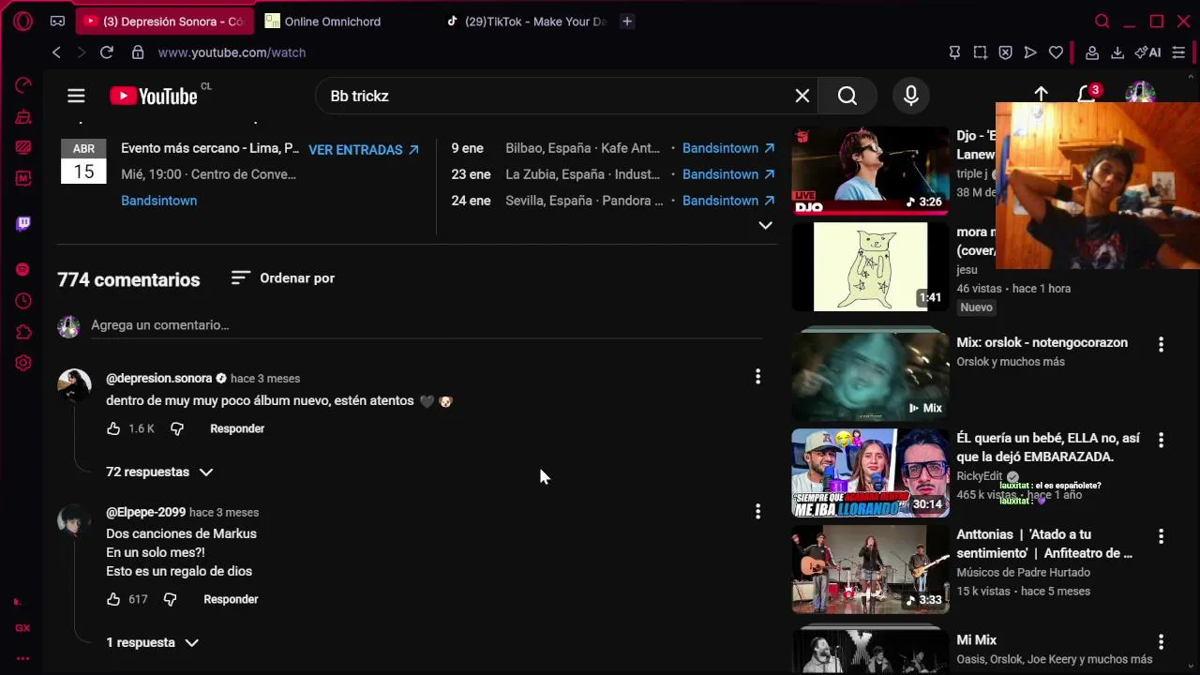Open options menu for depresion.sonora comment
Image resolution: width=1200 pixels, height=675 pixels.
point(757,377)
